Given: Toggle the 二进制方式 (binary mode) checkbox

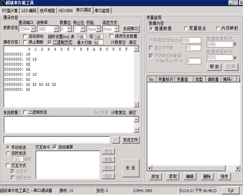Looking at the screenshot, I should tap(50, 42).
